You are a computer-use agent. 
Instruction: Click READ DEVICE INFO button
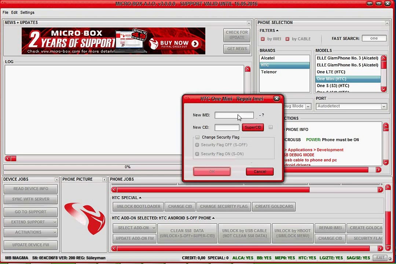pyautogui.click(x=30, y=189)
